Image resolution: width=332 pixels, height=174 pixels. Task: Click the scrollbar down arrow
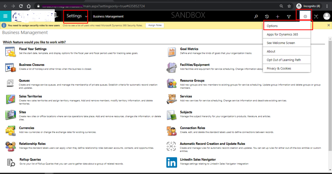pos(330,170)
